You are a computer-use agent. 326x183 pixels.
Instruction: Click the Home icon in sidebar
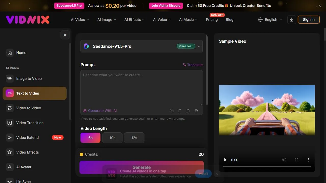coord(10,53)
